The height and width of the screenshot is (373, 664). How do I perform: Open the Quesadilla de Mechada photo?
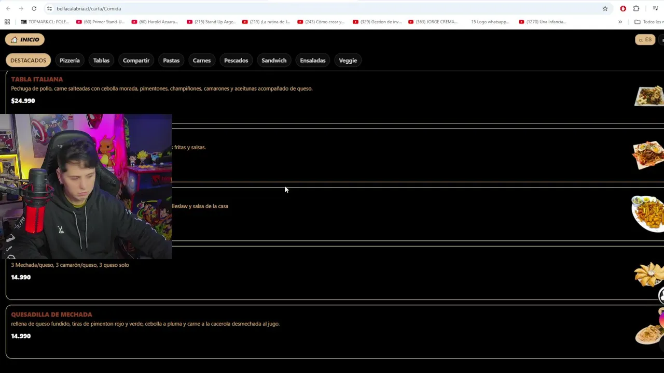click(x=649, y=334)
